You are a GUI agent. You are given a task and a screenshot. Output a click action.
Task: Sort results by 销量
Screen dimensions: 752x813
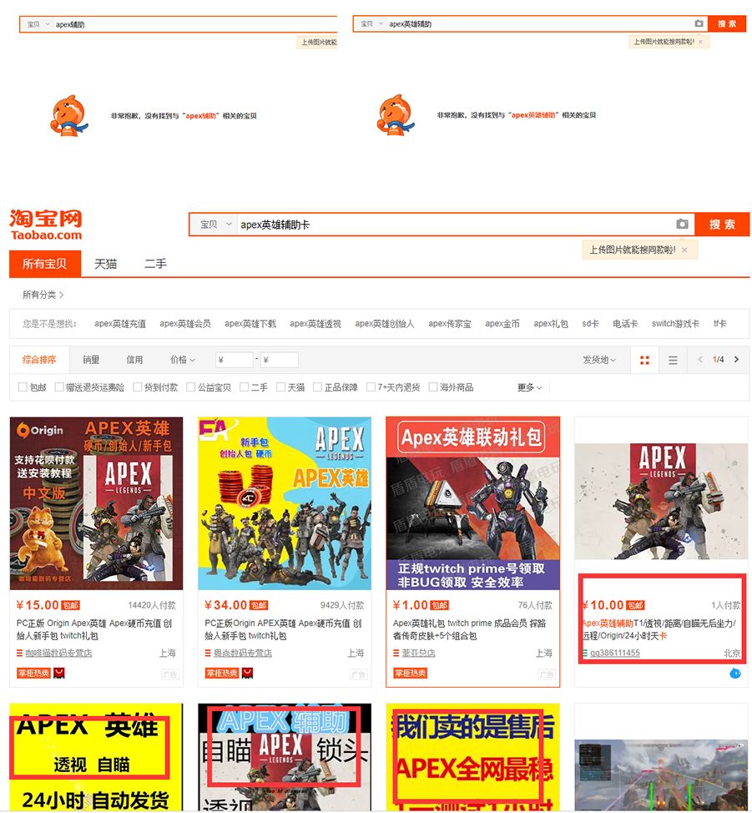click(91, 359)
